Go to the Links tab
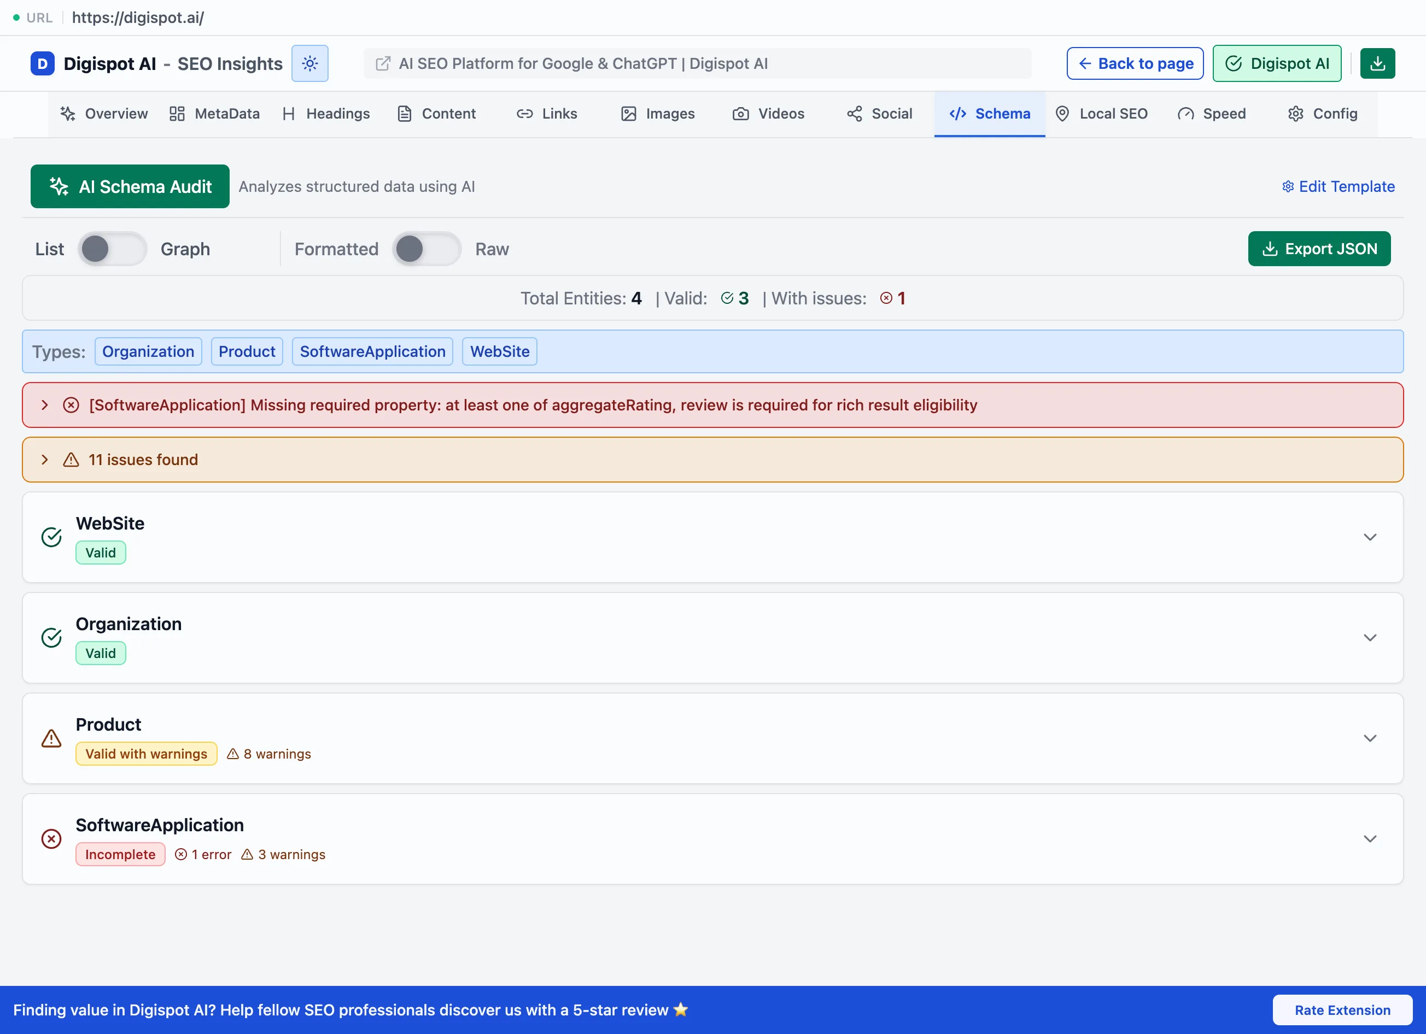This screenshot has width=1426, height=1034. (x=547, y=114)
